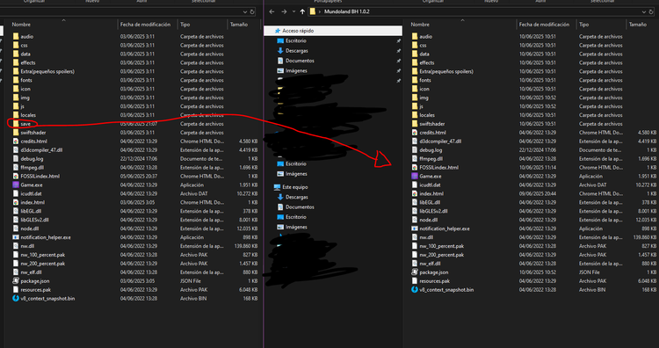This screenshot has height=348, width=659.
Task: Click package.json icon in left Explorer window
Action: 16,280
